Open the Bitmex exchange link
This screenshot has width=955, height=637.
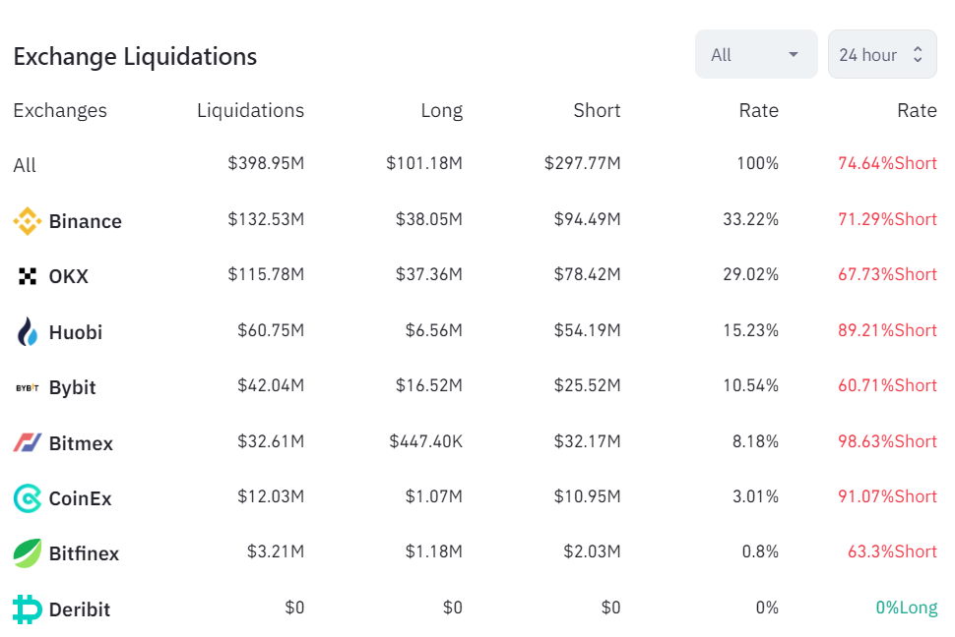[81, 443]
